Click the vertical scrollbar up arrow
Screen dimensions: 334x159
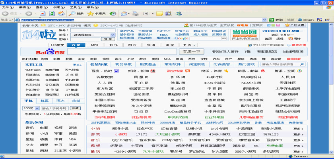click(x=332, y=24)
